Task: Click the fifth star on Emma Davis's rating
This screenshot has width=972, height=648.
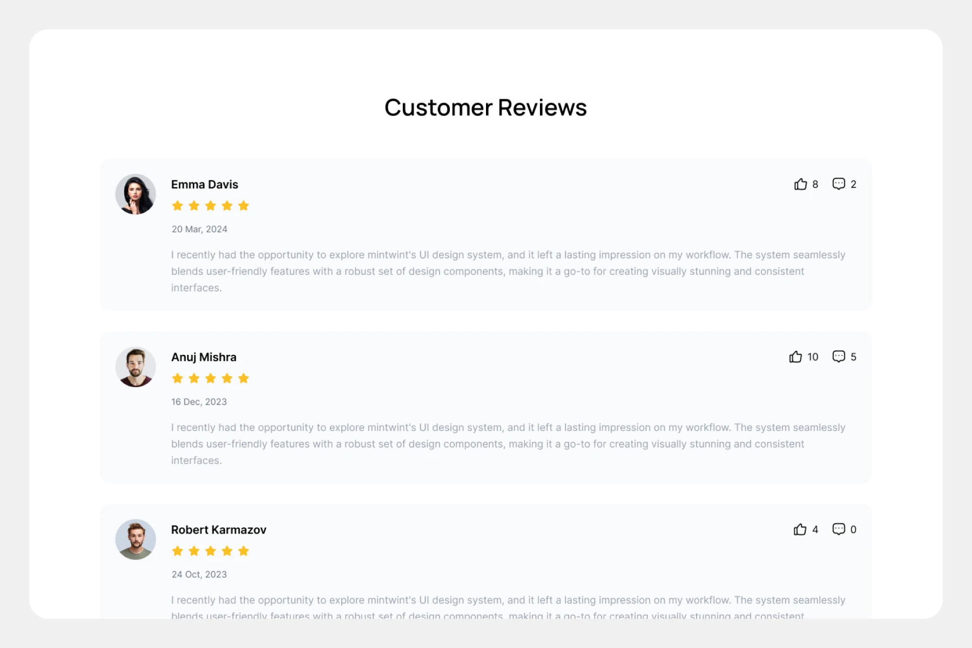Action: point(244,206)
